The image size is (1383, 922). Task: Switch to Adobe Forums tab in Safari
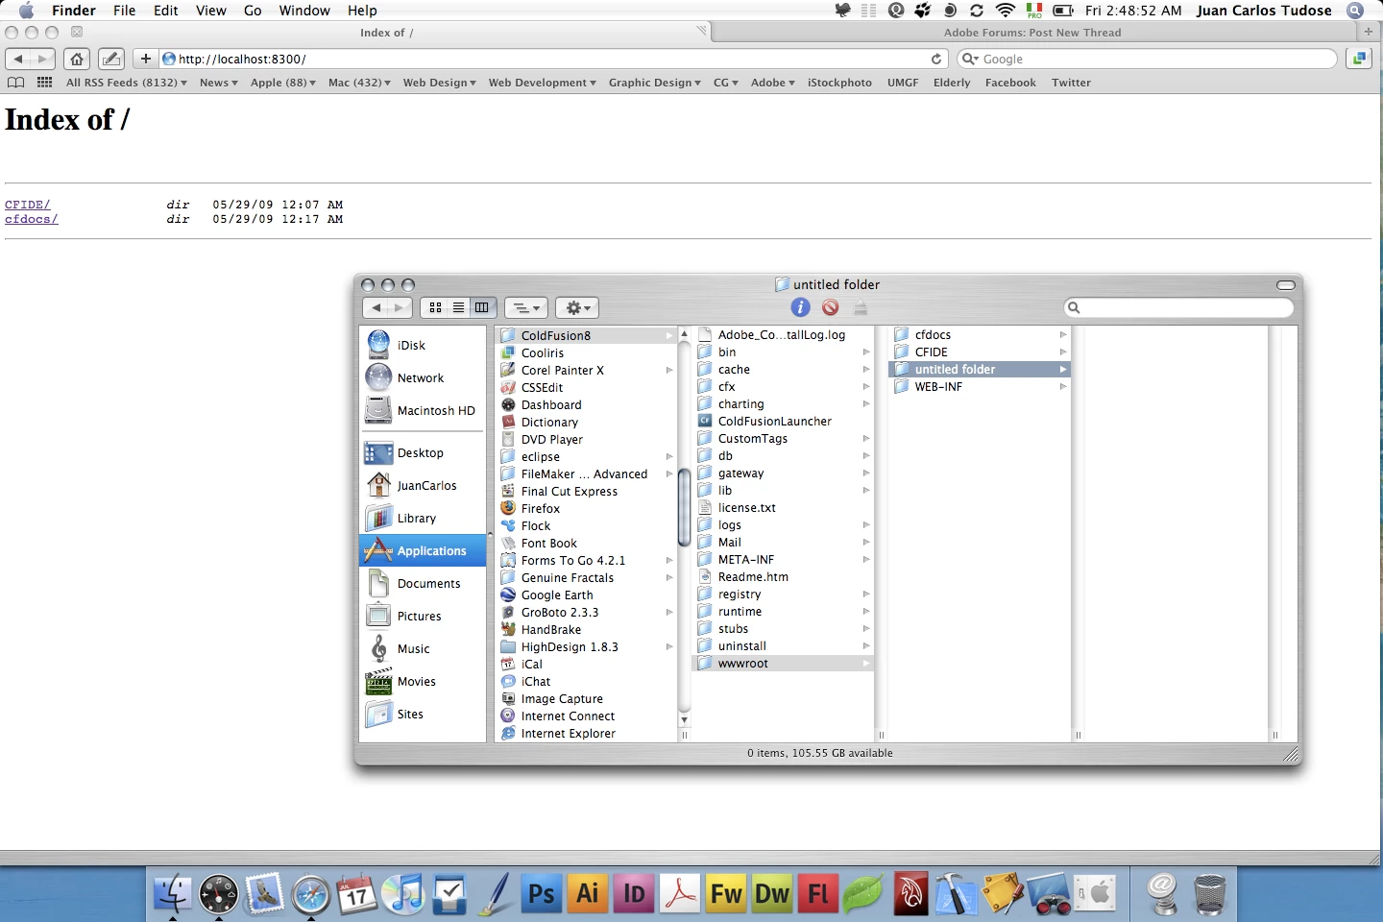point(1032,33)
